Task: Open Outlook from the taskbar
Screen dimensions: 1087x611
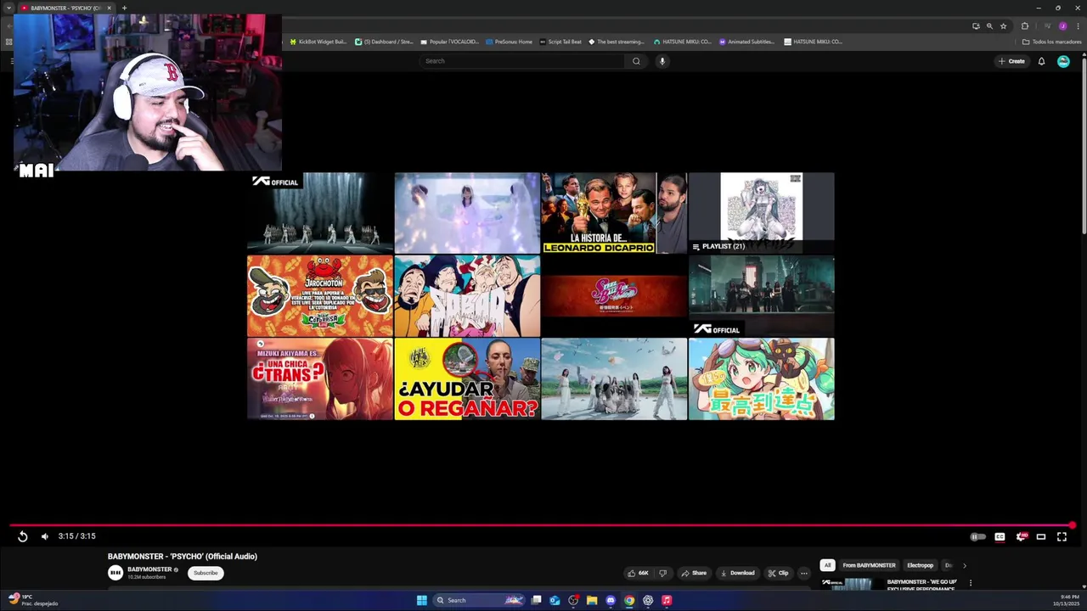Action: [555, 600]
